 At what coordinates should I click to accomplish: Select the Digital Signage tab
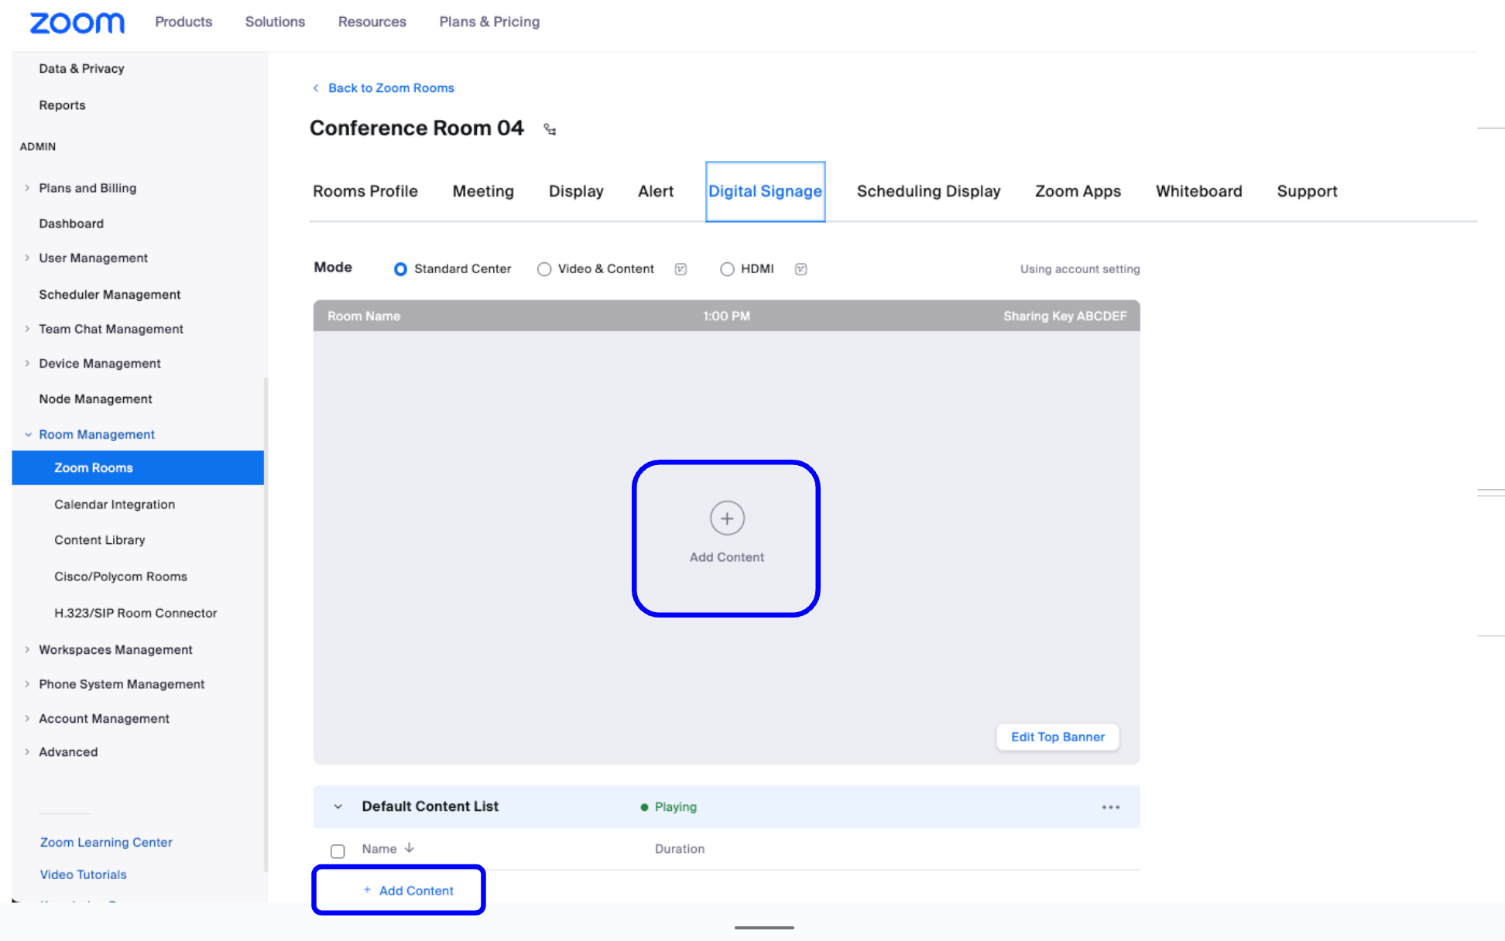pyautogui.click(x=765, y=191)
